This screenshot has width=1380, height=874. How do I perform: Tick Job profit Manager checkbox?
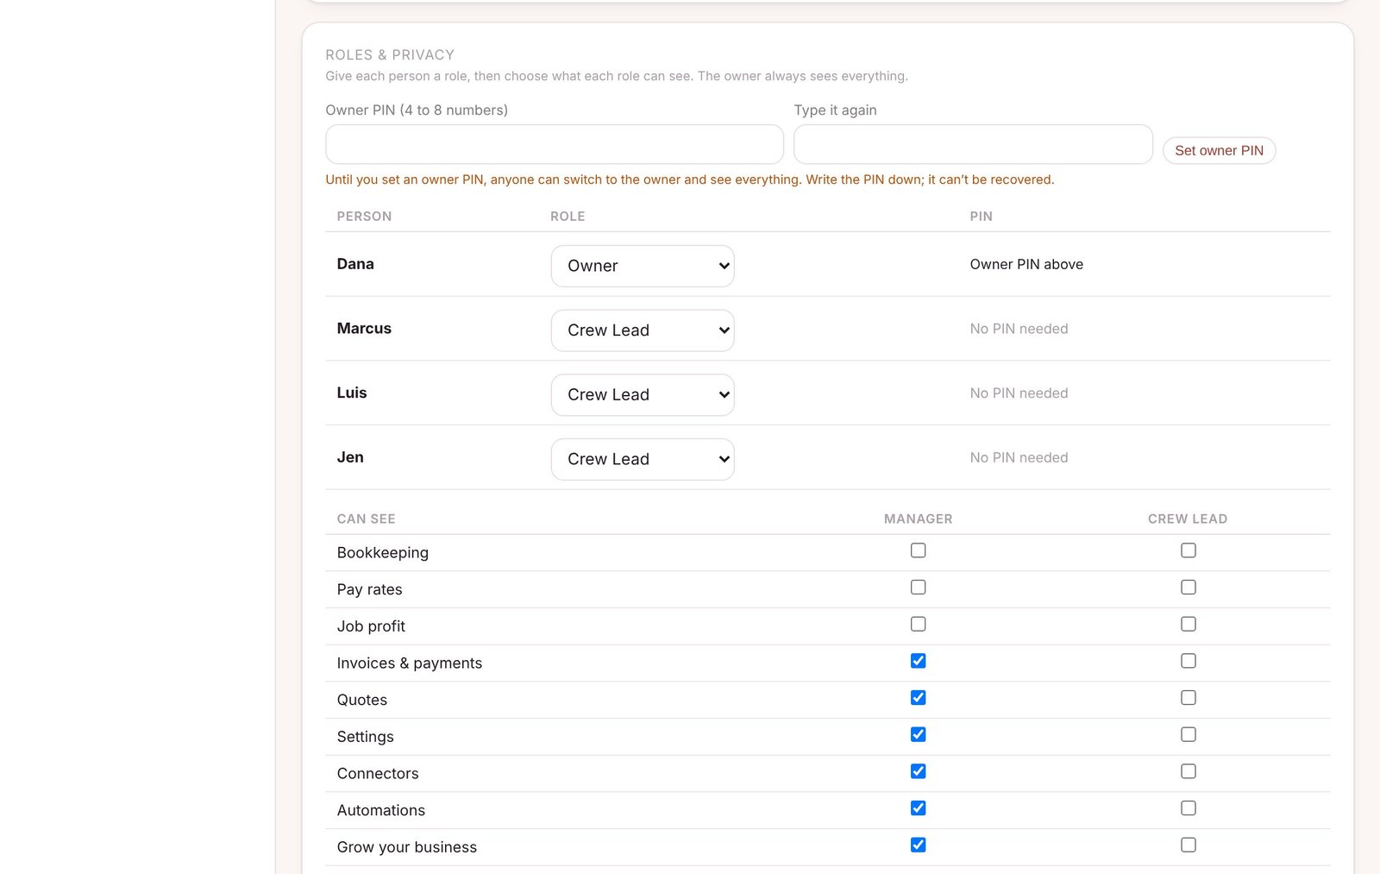coord(918,624)
